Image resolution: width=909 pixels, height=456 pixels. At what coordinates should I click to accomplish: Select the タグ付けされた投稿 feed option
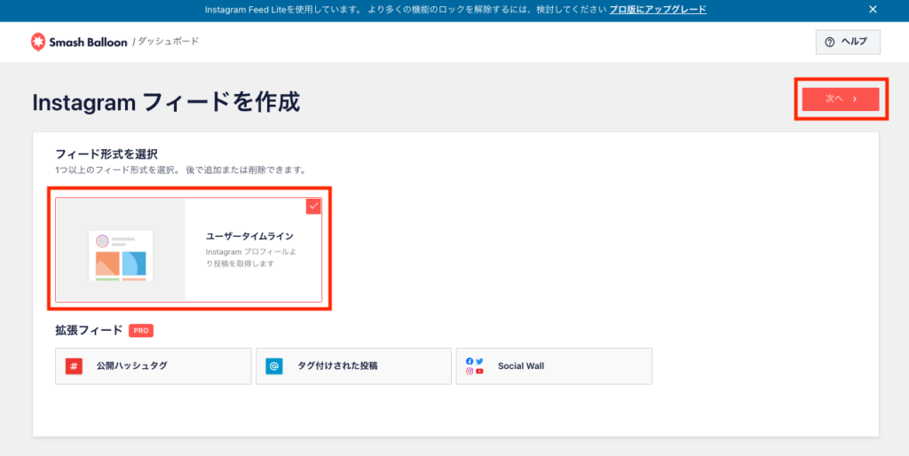(353, 366)
